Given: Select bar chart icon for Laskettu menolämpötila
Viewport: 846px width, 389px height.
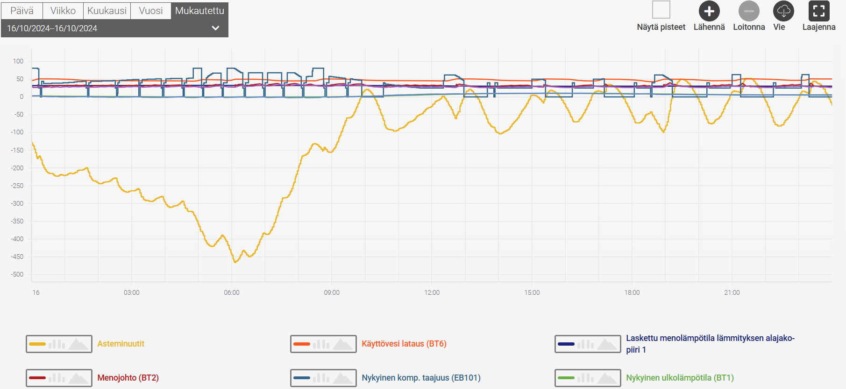Looking at the screenshot, I should 586,344.
